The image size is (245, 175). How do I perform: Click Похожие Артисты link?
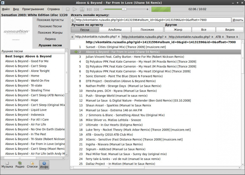(50, 20)
